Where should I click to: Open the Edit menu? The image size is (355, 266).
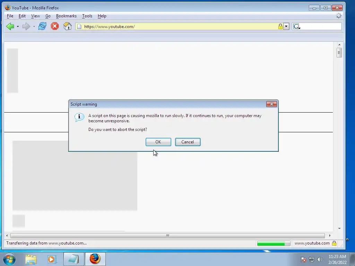pos(22,16)
